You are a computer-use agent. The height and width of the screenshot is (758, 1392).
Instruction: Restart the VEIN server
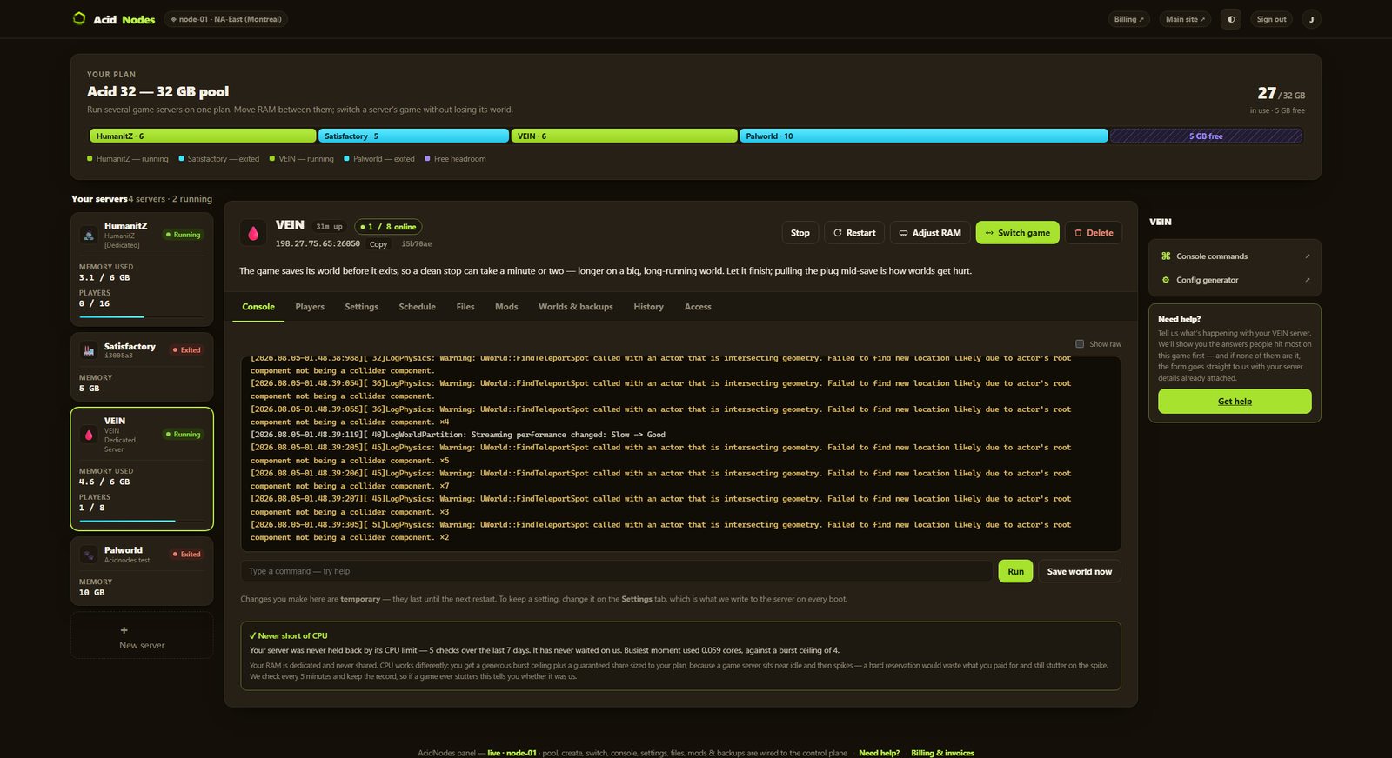(x=854, y=233)
